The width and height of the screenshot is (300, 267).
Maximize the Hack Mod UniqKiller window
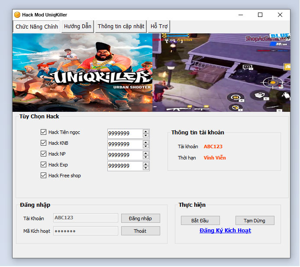point(260,15)
